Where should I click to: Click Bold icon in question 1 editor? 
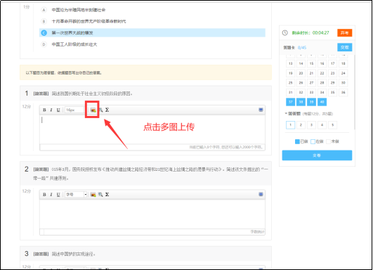44,110
